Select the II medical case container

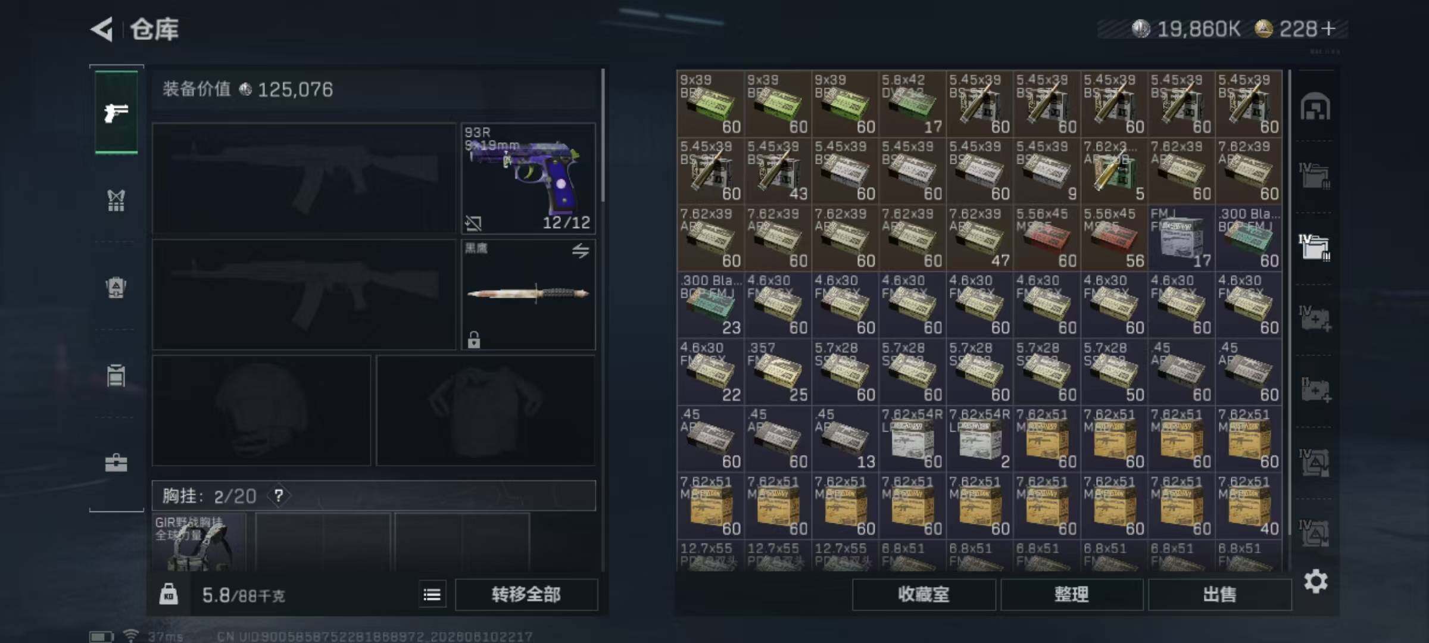1315,390
